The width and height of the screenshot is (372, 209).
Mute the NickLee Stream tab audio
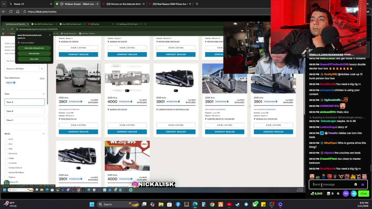click(x=62, y=4)
